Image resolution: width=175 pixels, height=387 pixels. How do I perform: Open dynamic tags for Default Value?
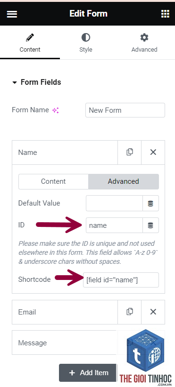coord(150,203)
